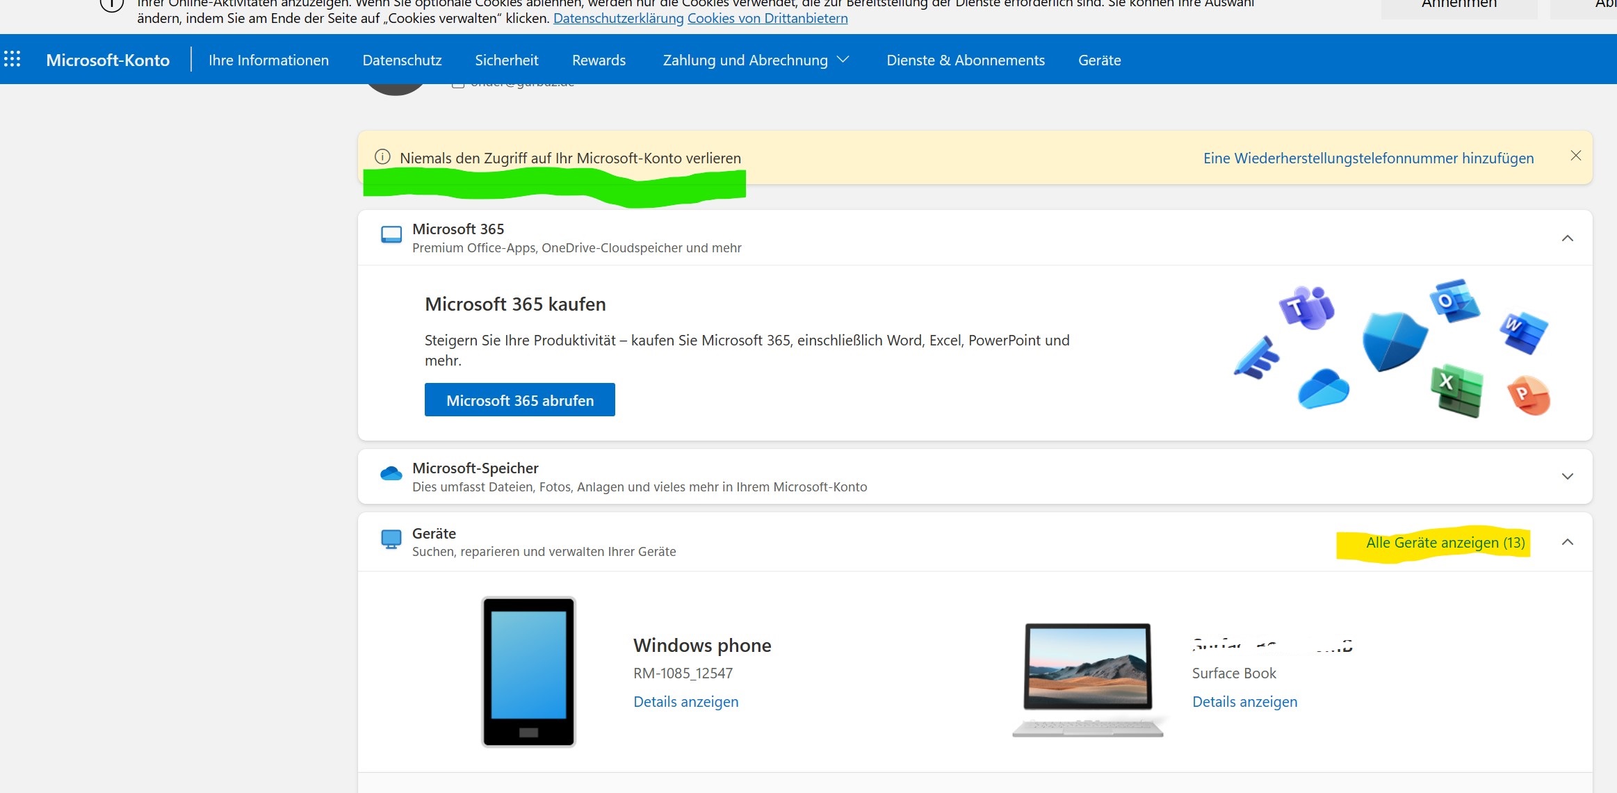Viewport: 1617px width, 793px height.
Task: Go to Ihre Informationen tab
Action: pyautogui.click(x=268, y=60)
